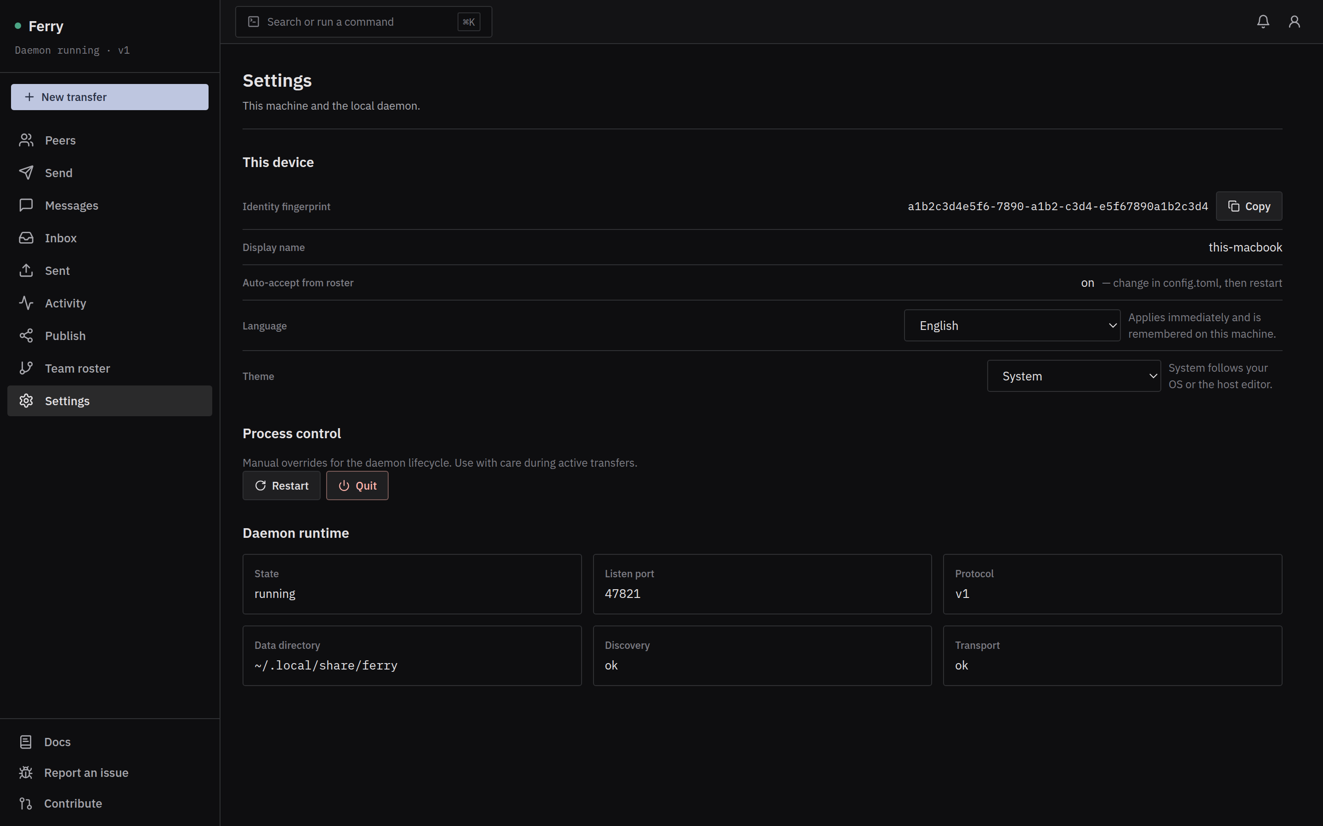Image resolution: width=1323 pixels, height=826 pixels.
Task: Click the Messages speech-bubble icon
Action: pos(26,206)
